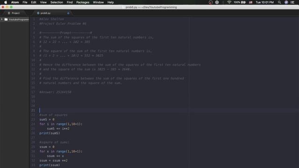Click the '#Answer: 25164150' line
The image size is (299, 168).
coord(55,92)
